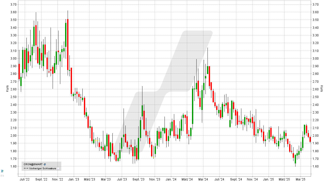Click the 2.50 value on the left axis
This screenshot has width=325, height=183.
[x=13, y=97]
